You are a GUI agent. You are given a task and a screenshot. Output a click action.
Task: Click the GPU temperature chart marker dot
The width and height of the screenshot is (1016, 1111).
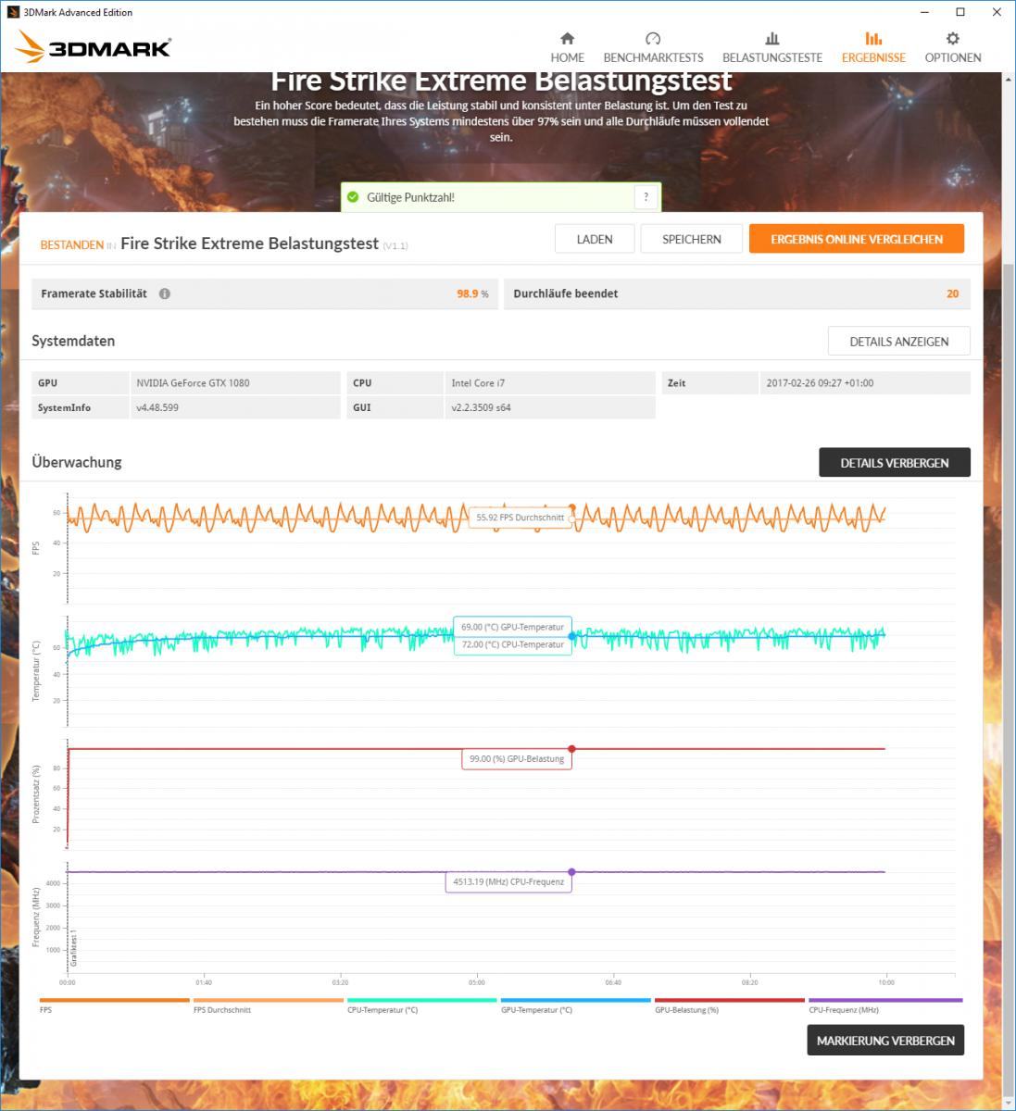click(572, 636)
